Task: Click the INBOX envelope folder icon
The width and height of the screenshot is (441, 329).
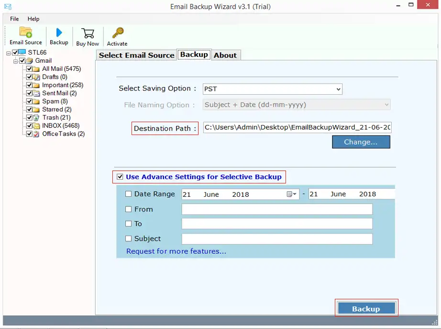Action: 36,126
